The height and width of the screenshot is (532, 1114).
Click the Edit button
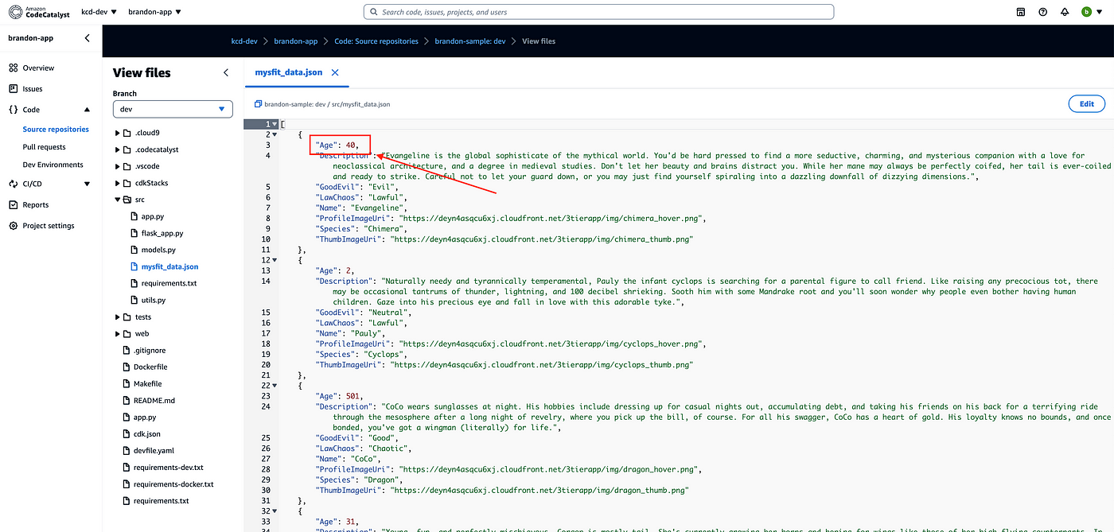point(1086,103)
